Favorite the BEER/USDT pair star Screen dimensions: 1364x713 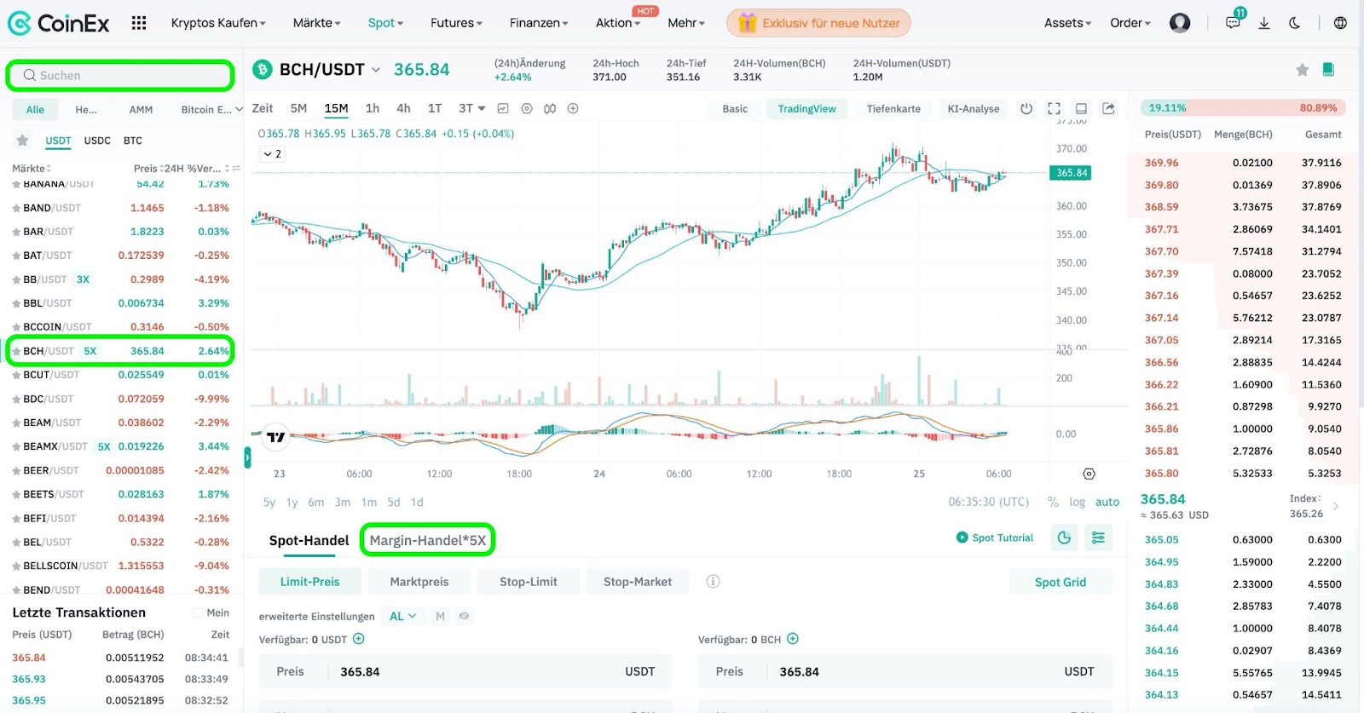pyautogui.click(x=16, y=470)
